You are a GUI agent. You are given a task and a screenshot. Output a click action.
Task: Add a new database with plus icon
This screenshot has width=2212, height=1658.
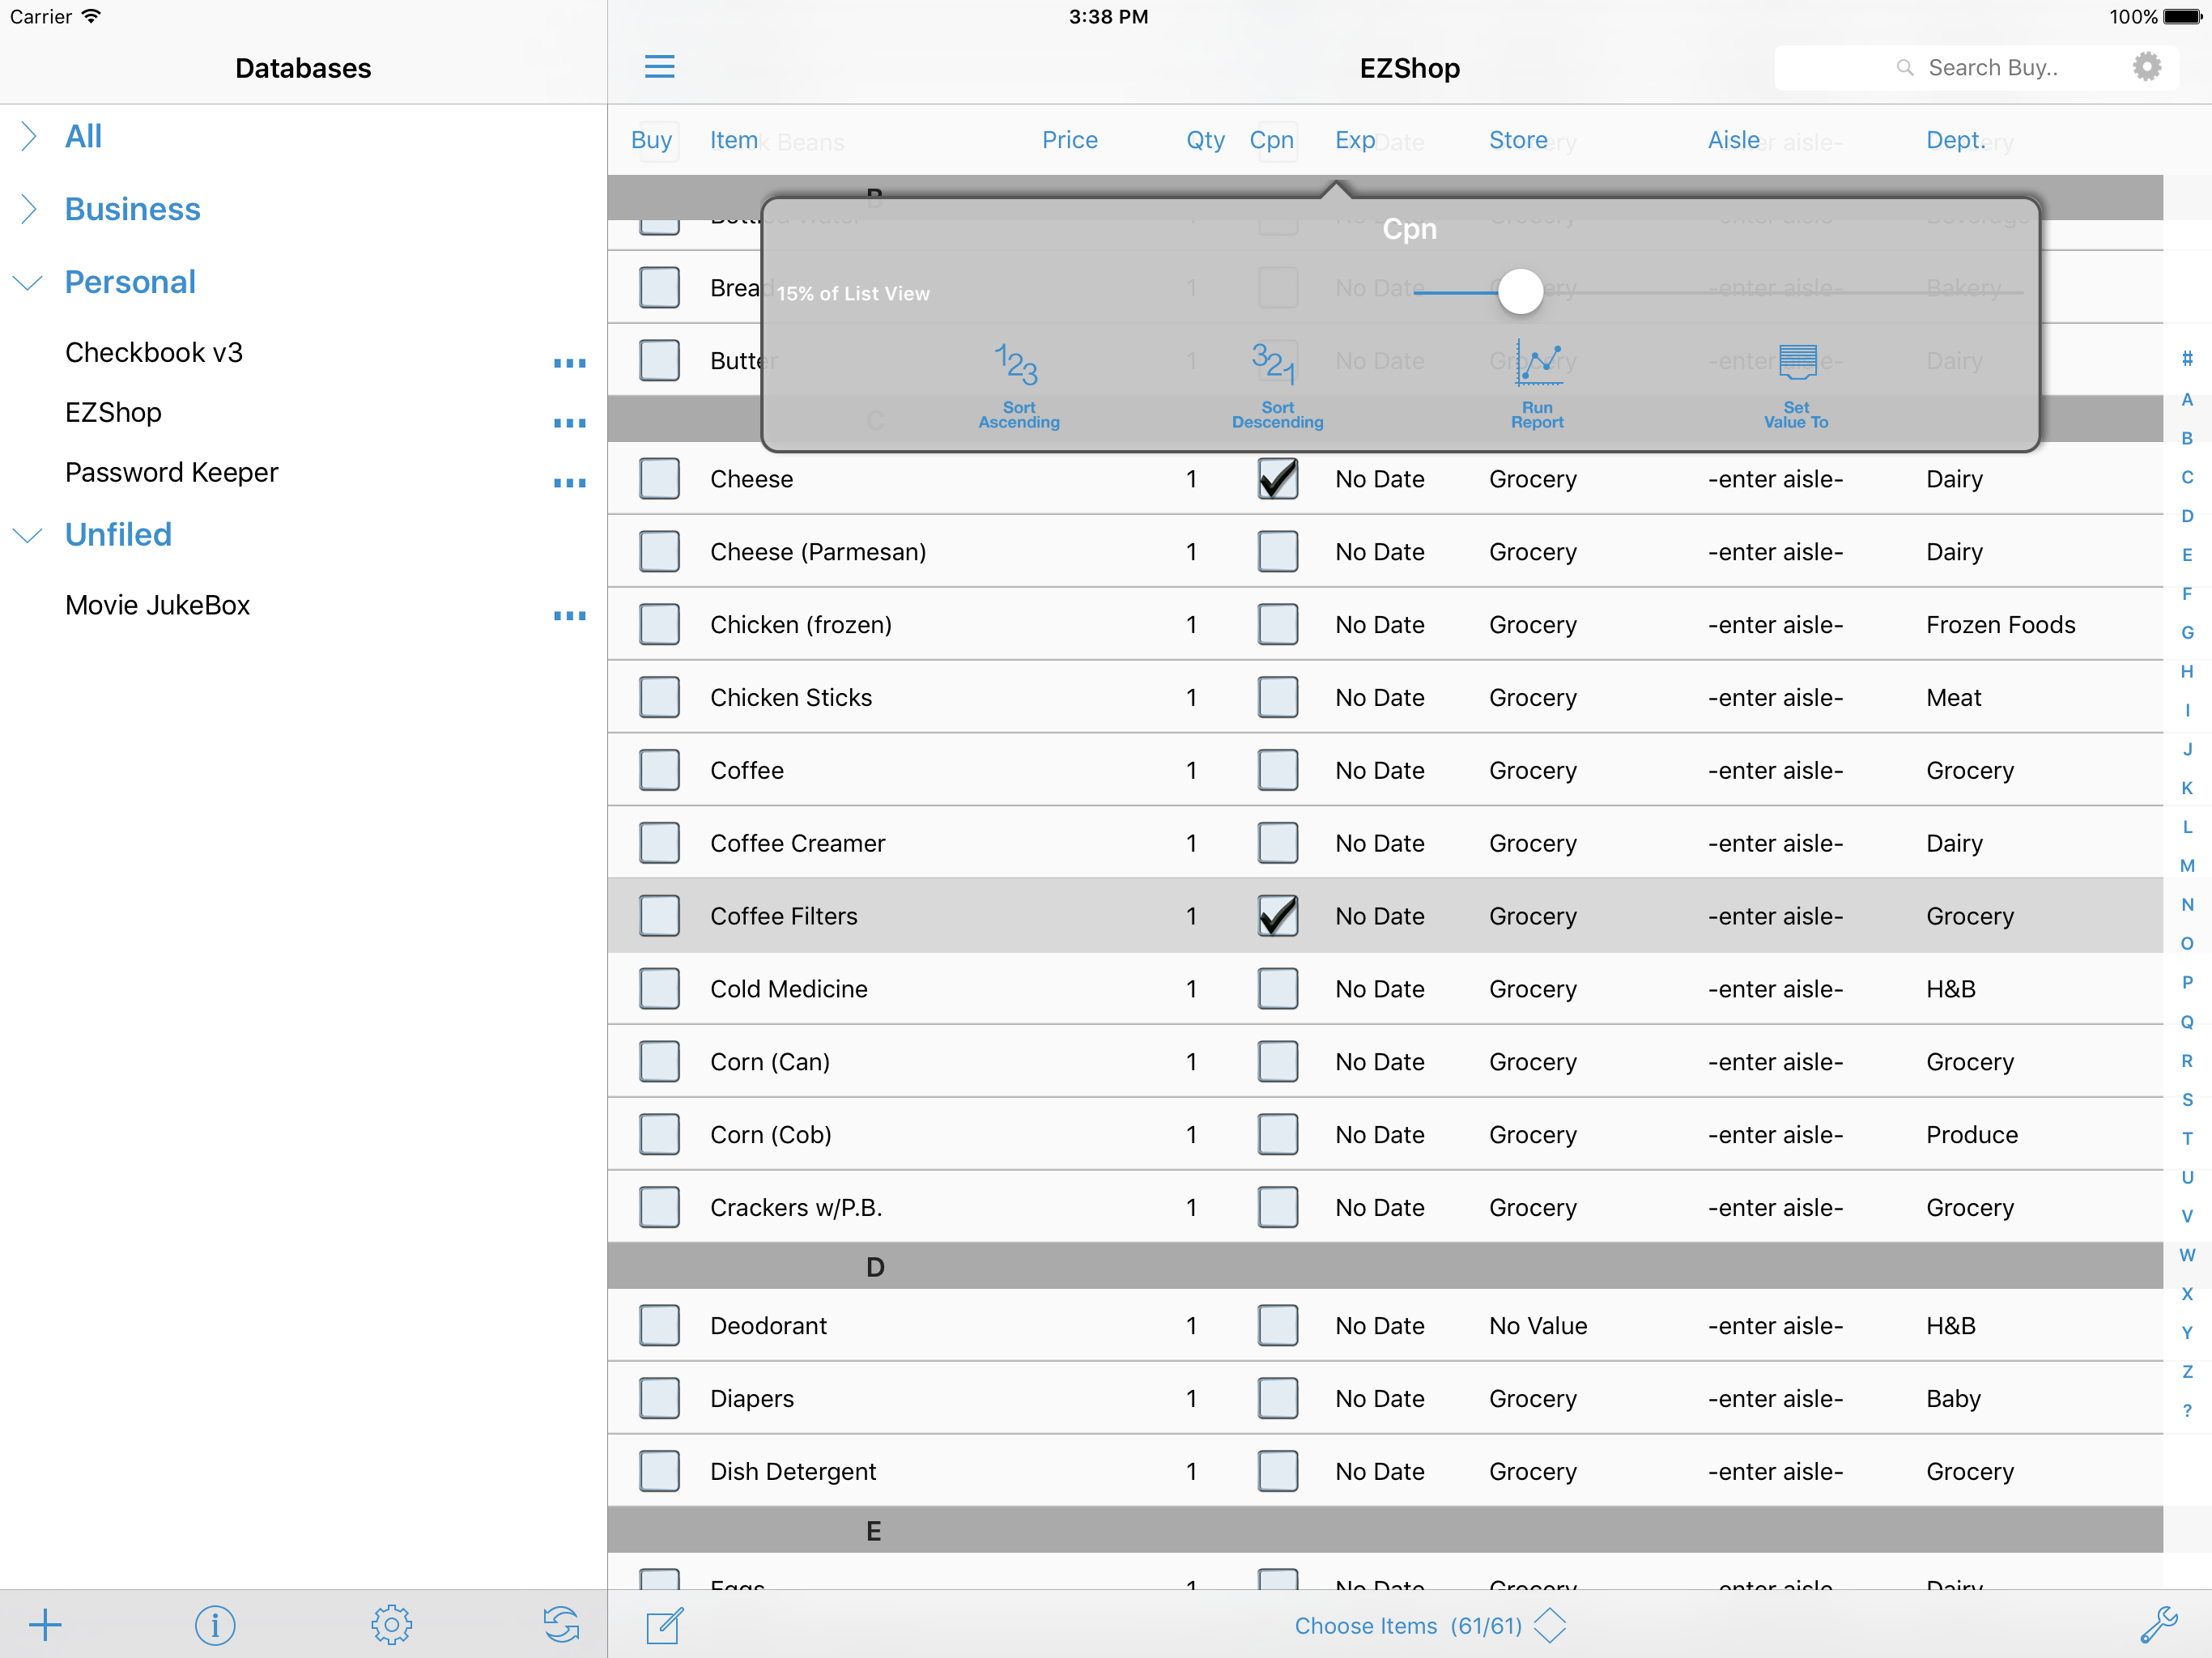(x=45, y=1624)
